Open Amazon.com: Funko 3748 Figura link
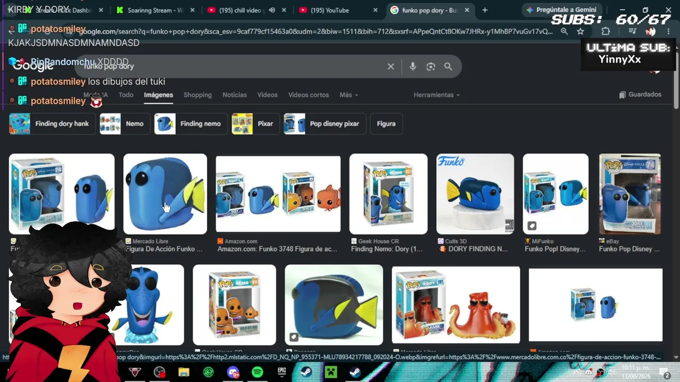This screenshot has width=680, height=382. point(277,249)
